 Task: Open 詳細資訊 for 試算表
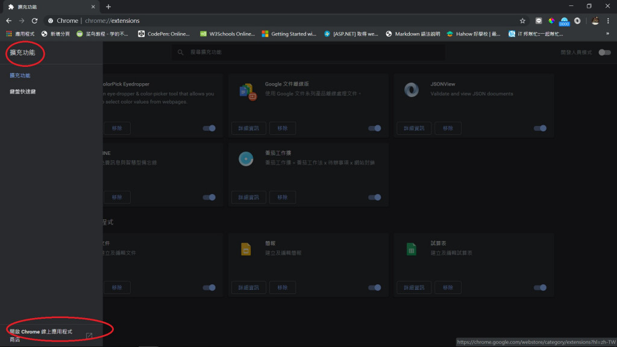pyautogui.click(x=414, y=287)
